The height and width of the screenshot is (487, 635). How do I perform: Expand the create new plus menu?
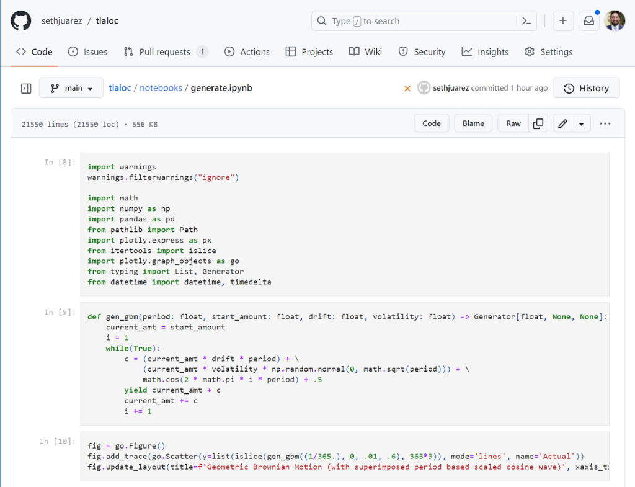[x=562, y=21]
